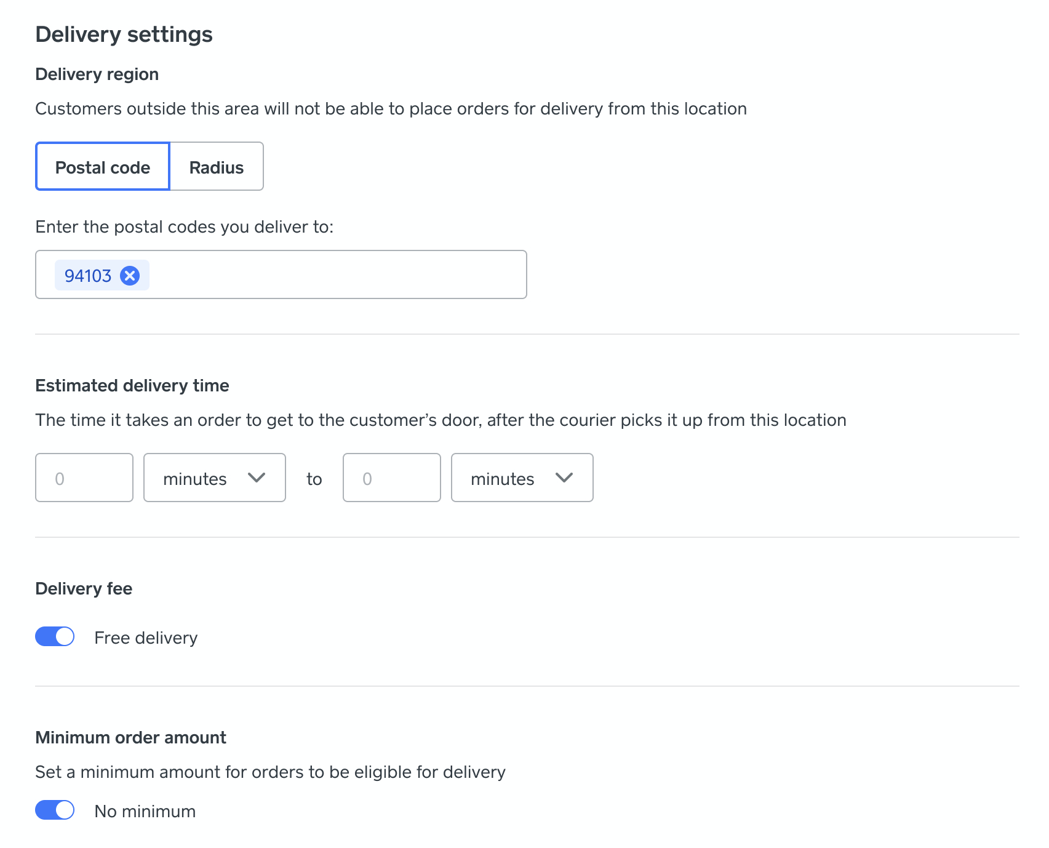Click the No minimum label text
Image resolution: width=1049 pixels, height=848 pixels.
pos(145,811)
